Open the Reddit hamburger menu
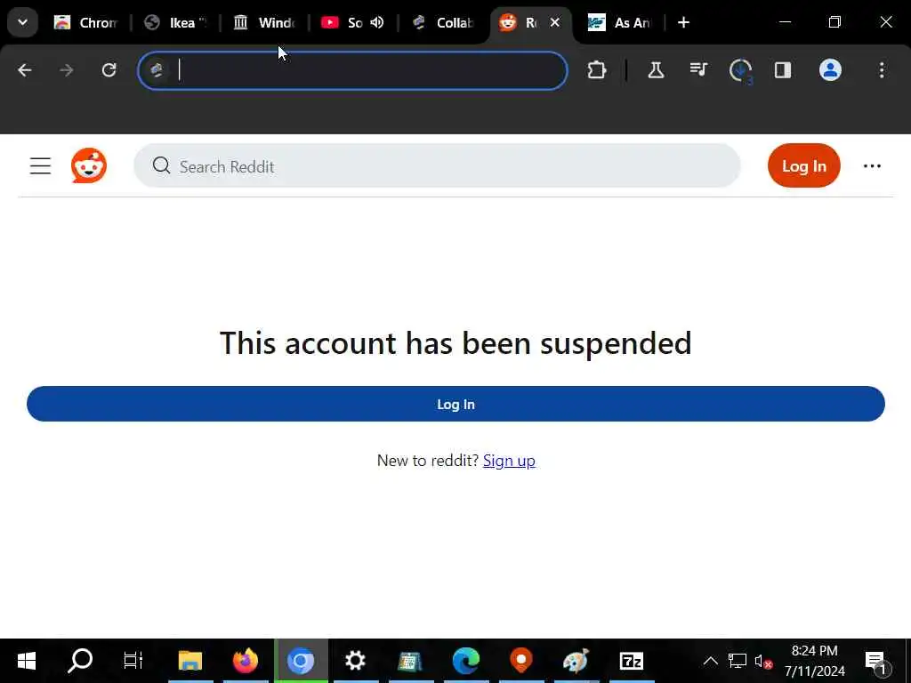Screen dimensions: 911x683 [41, 166]
